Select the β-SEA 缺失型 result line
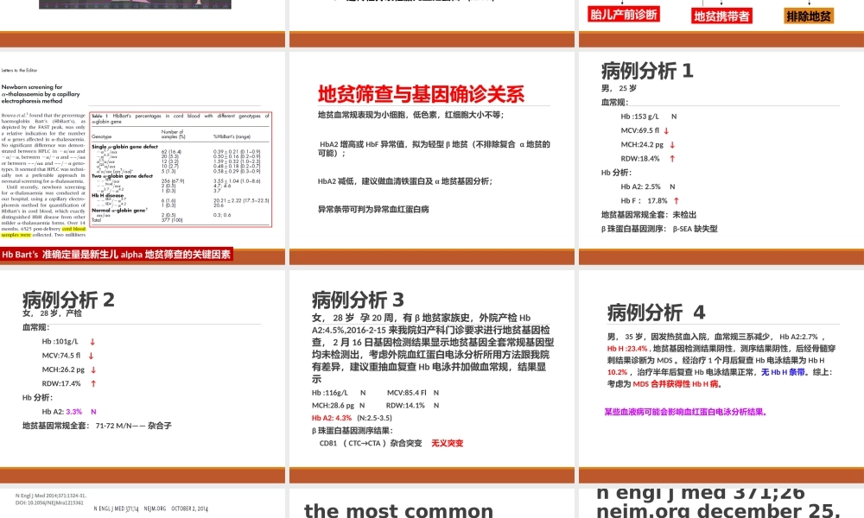The height and width of the screenshot is (518, 864). 658,229
